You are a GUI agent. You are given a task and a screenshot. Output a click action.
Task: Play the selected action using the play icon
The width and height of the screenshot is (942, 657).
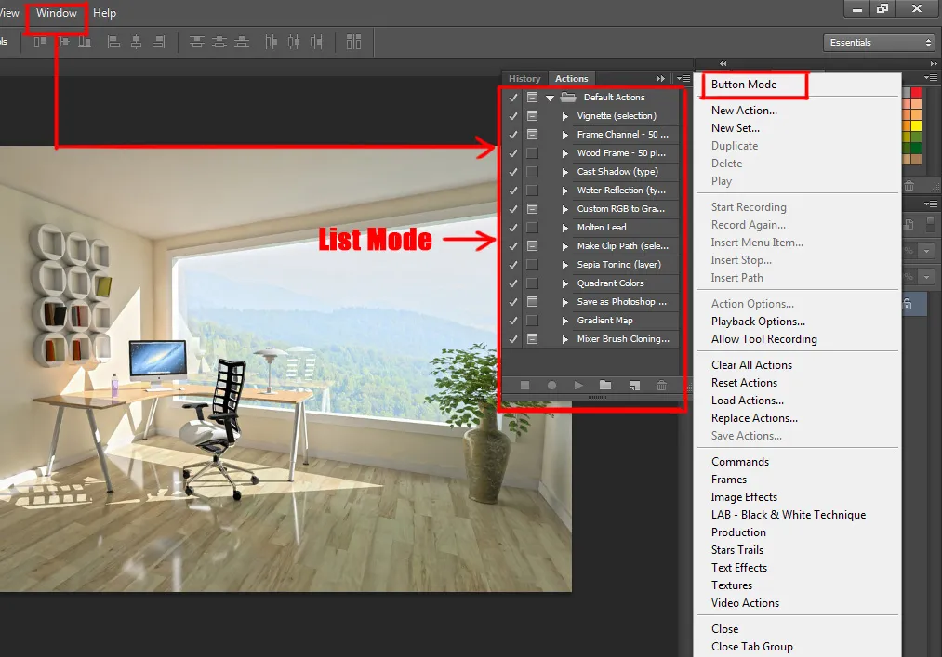(578, 387)
